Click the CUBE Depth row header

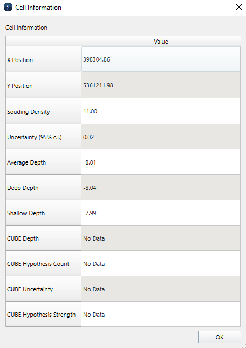(x=44, y=238)
